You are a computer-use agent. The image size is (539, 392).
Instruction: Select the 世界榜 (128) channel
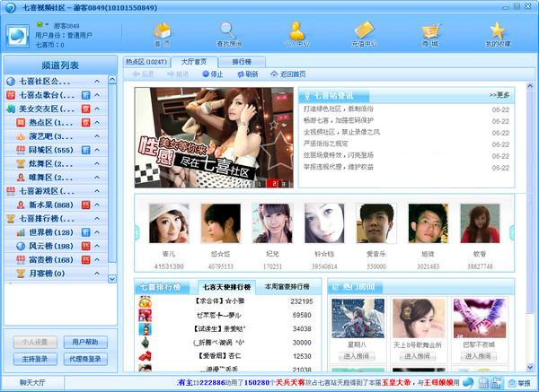point(51,232)
